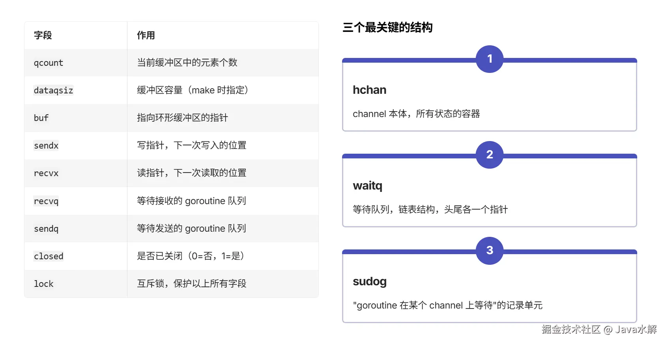666x344 pixels.
Task: Click the sudog description text
Action: click(x=447, y=305)
